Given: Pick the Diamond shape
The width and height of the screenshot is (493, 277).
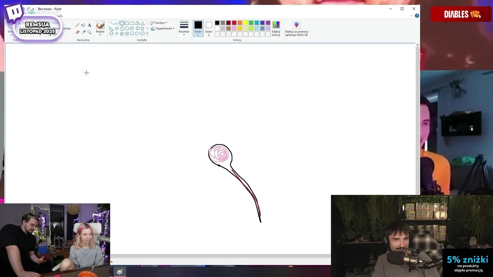Looking at the screenshot, I should tap(117, 28).
